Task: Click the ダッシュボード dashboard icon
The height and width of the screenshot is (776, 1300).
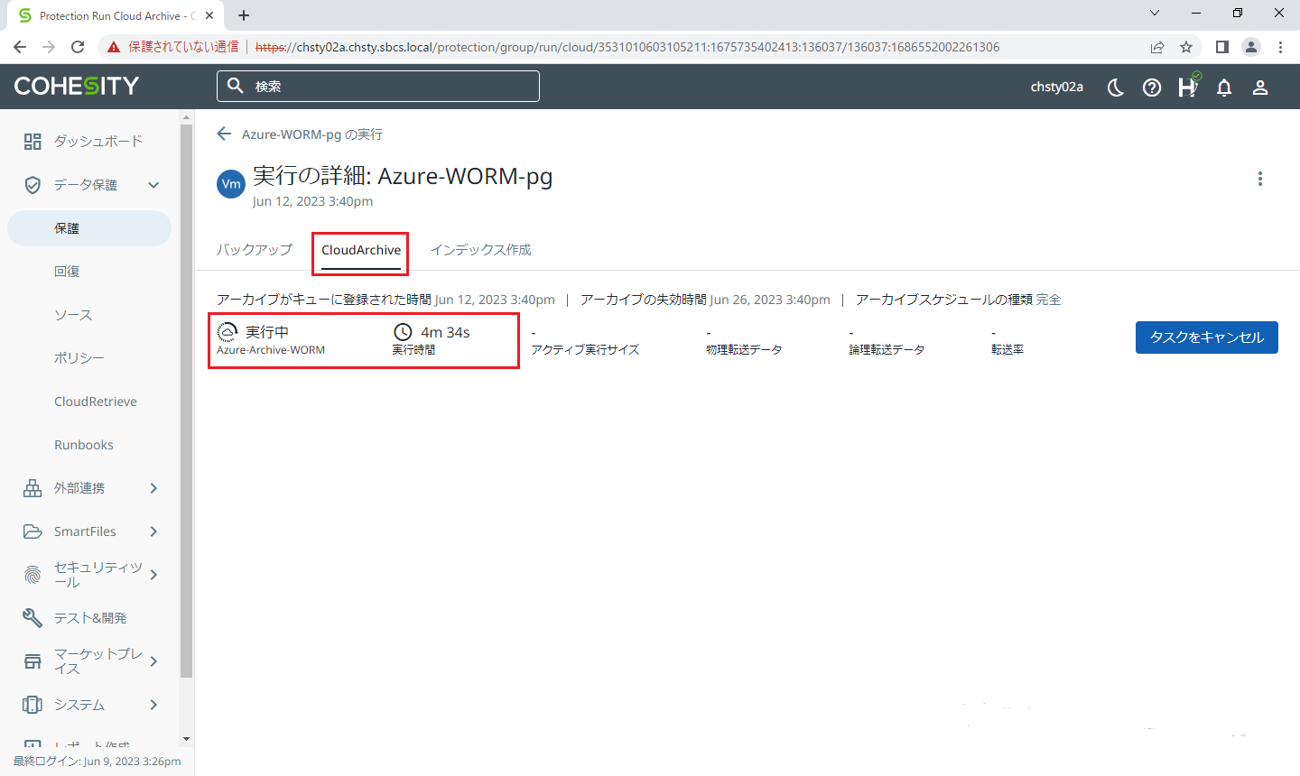Action: [x=32, y=141]
